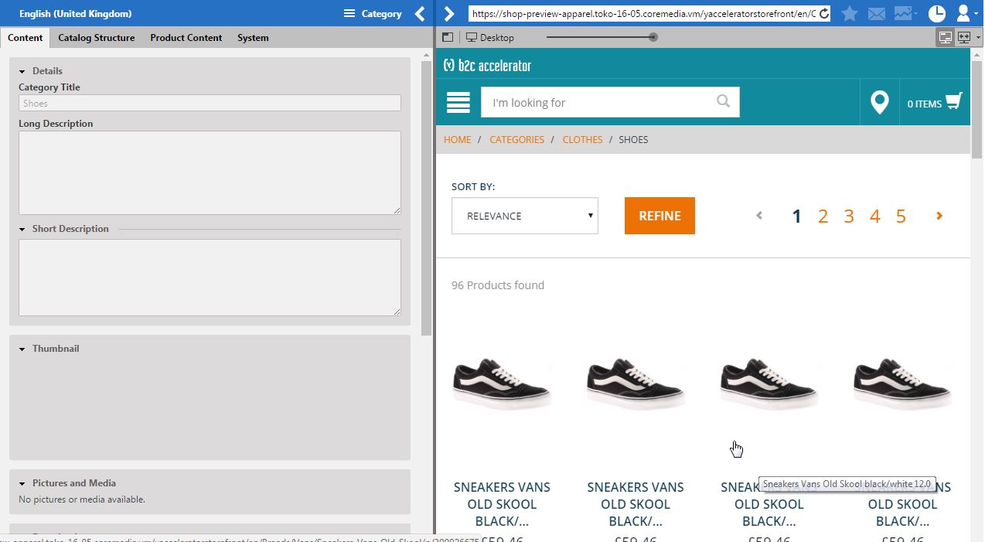Click inside the I'm looking for search field
The image size is (985, 542).
(x=603, y=101)
